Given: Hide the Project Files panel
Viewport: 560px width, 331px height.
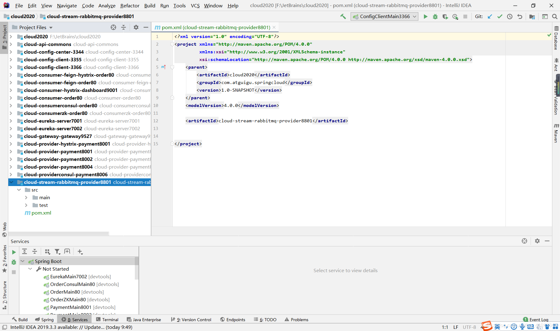Looking at the screenshot, I should (146, 27).
